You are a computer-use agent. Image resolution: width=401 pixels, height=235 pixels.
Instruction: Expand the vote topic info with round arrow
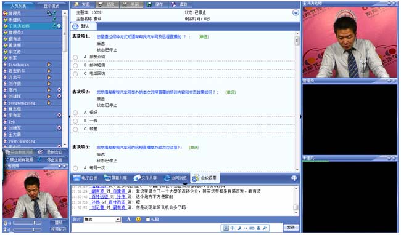point(296,13)
